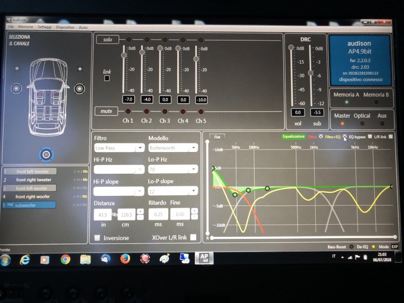
Task: Click the Flat EQ button
Action: [217, 137]
